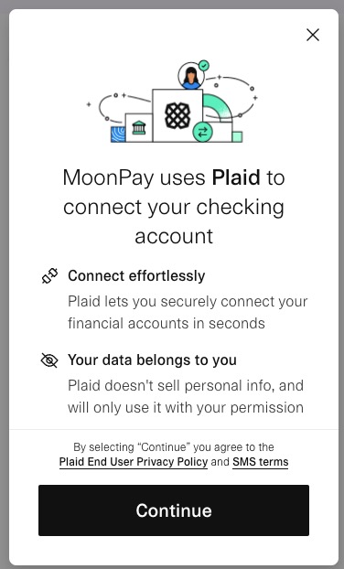The height and width of the screenshot is (569, 344).
Task: Click the "Connect effortlessly" heading
Action: click(136, 276)
